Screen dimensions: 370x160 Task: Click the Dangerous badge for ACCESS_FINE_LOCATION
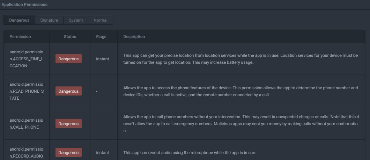click(x=68, y=59)
